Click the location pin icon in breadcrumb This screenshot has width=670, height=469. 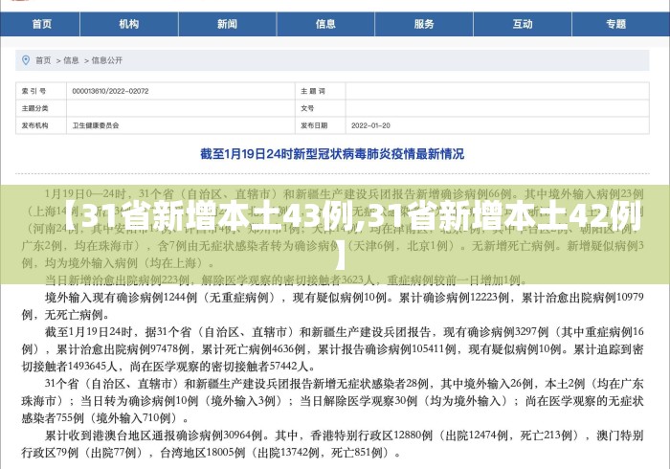tap(26, 60)
